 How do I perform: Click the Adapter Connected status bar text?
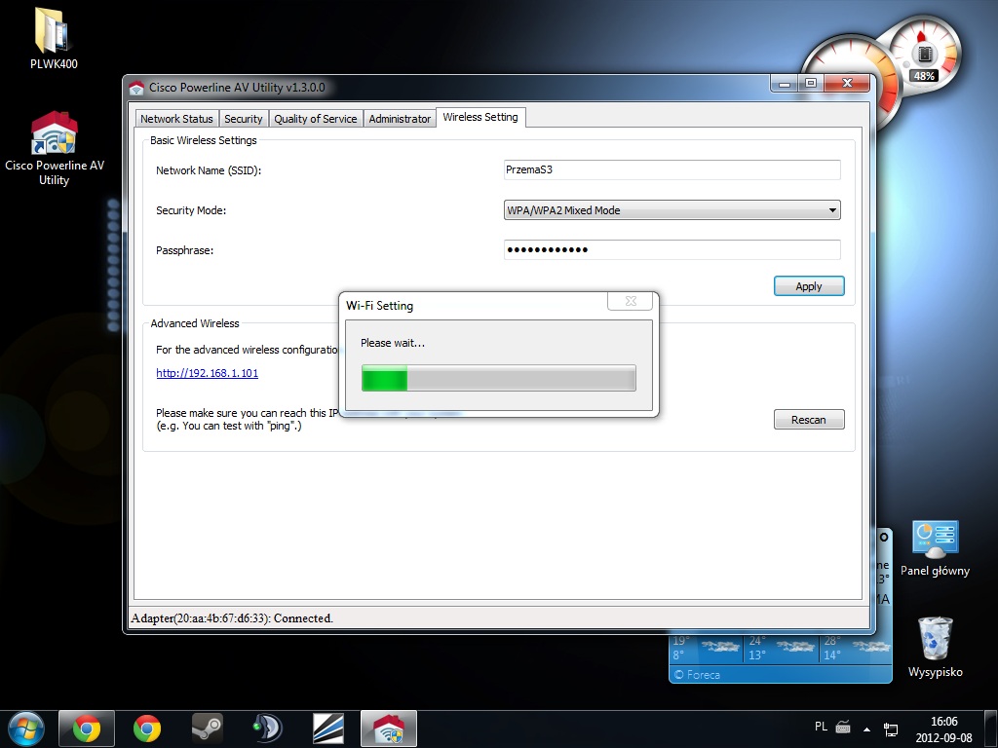(232, 618)
